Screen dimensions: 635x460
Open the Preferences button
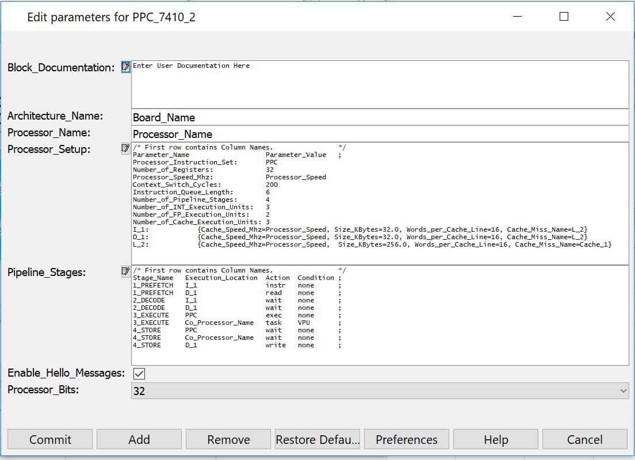(407, 439)
